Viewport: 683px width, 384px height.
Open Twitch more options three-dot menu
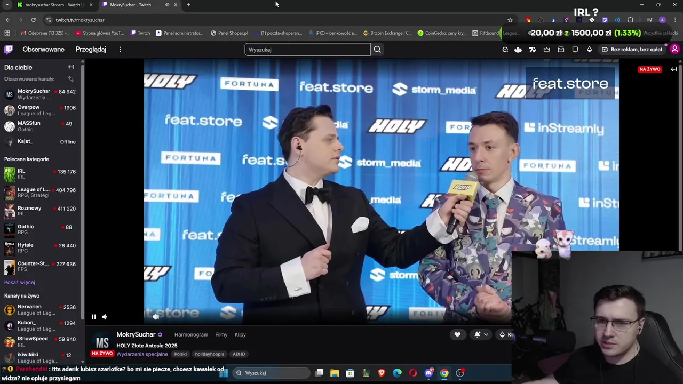click(120, 50)
